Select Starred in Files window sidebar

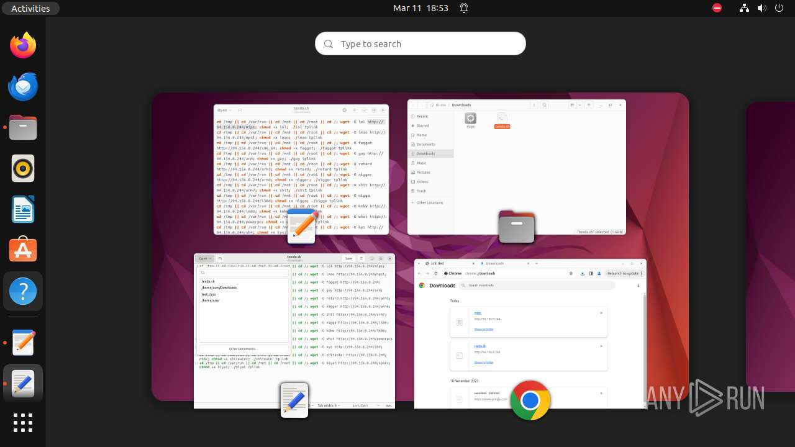431,125
